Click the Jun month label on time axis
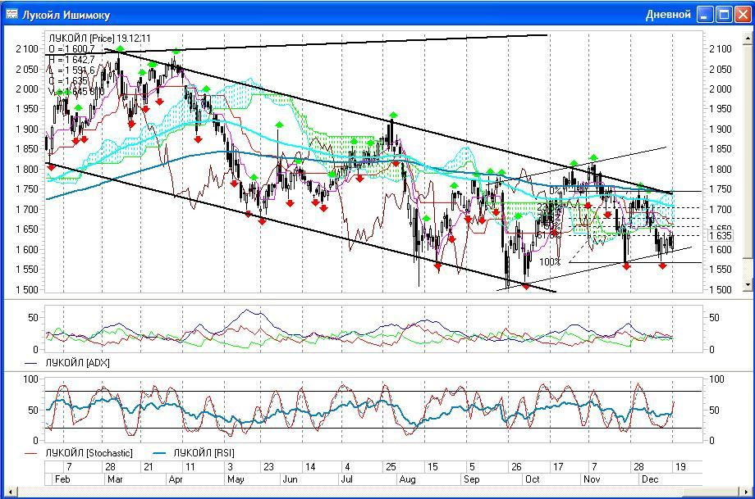The image size is (755, 499). (290, 479)
